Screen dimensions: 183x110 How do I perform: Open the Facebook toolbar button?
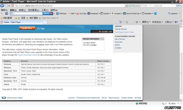pyautogui.click(x=94, y=13)
